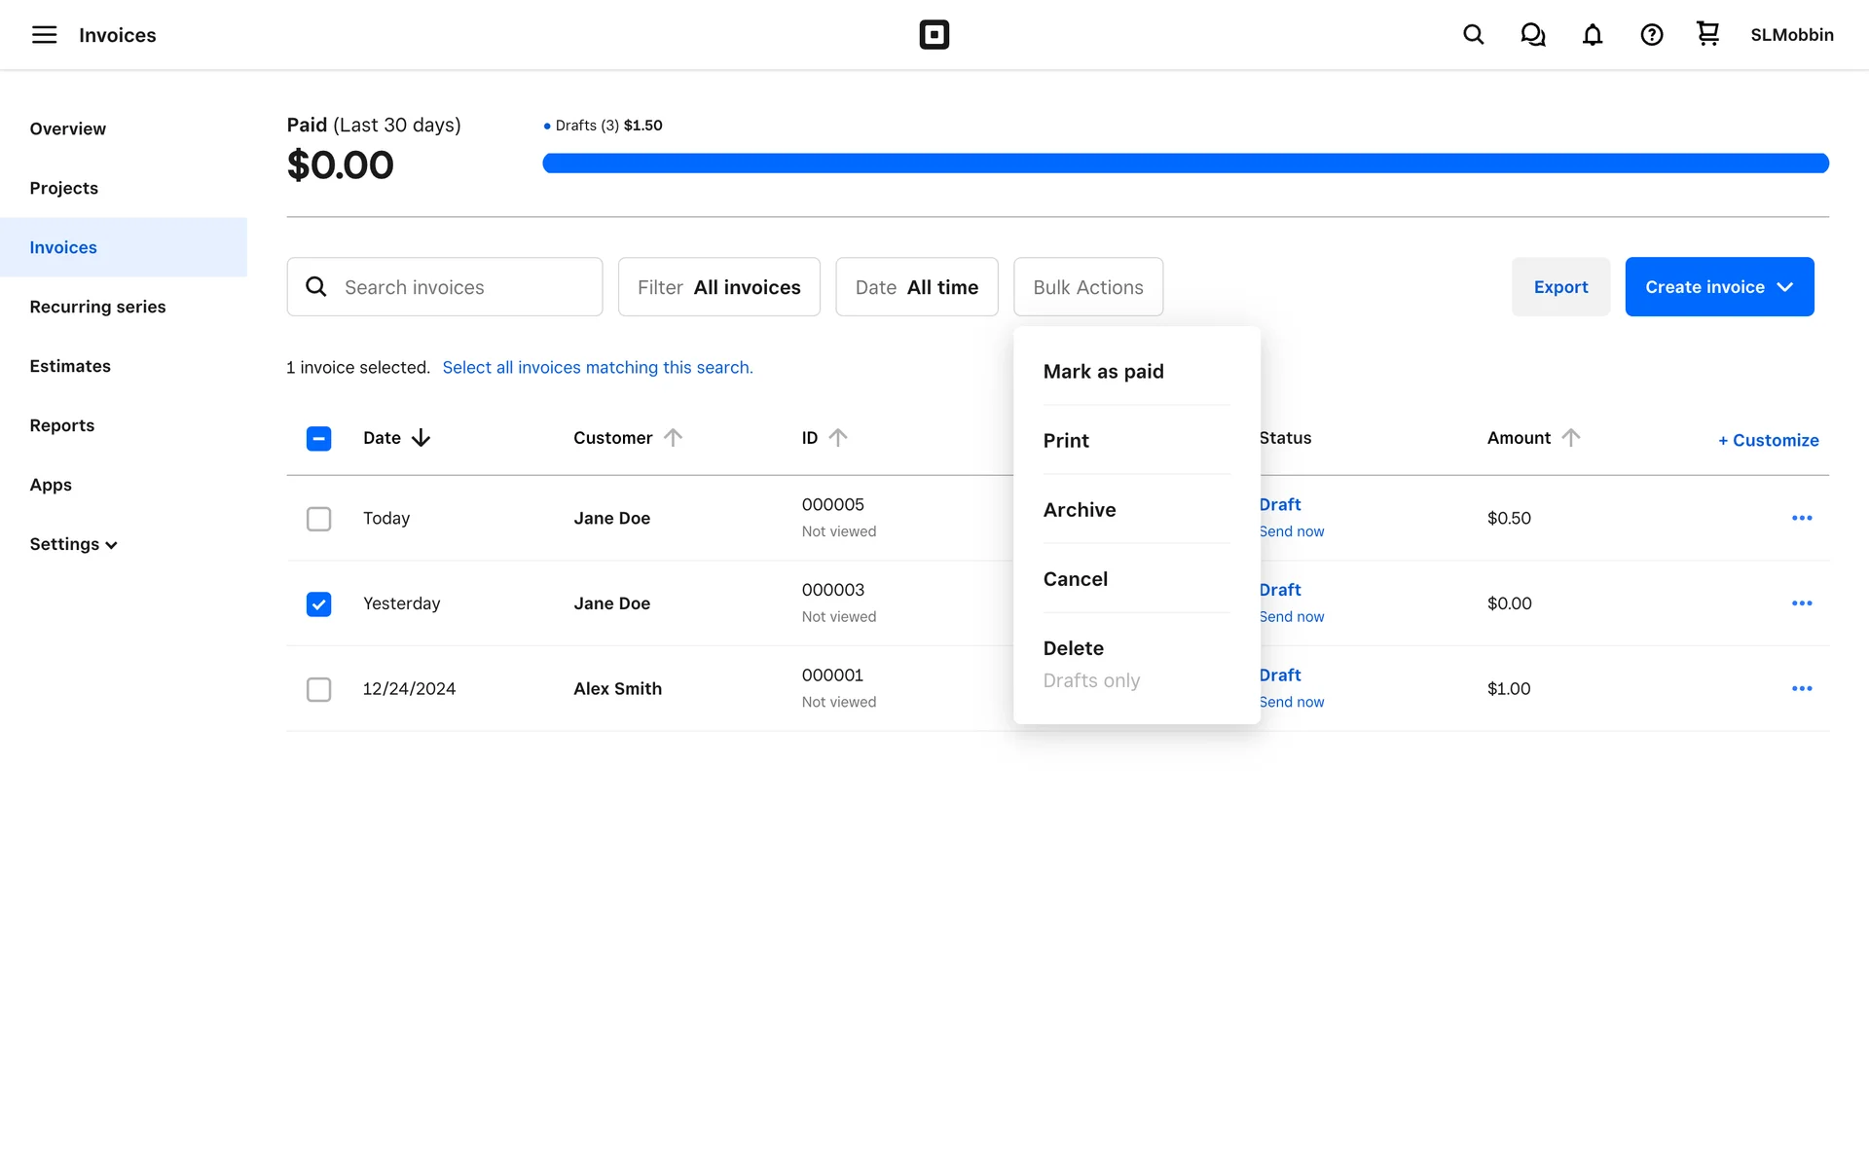Choose Mark as paid from Bulk Actions
The width and height of the screenshot is (1869, 1168).
click(x=1103, y=372)
